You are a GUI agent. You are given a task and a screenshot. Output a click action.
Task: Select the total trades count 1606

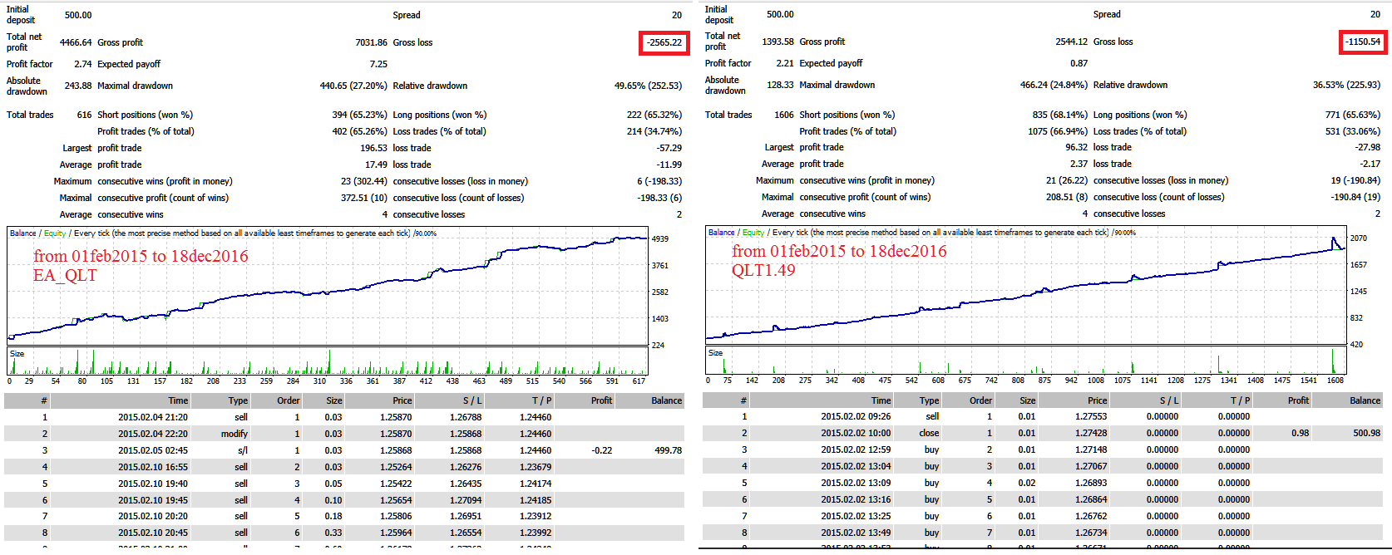point(784,115)
